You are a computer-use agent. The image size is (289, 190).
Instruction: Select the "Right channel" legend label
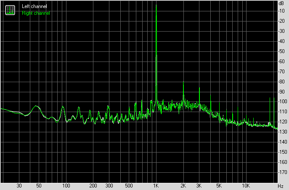click(36, 13)
